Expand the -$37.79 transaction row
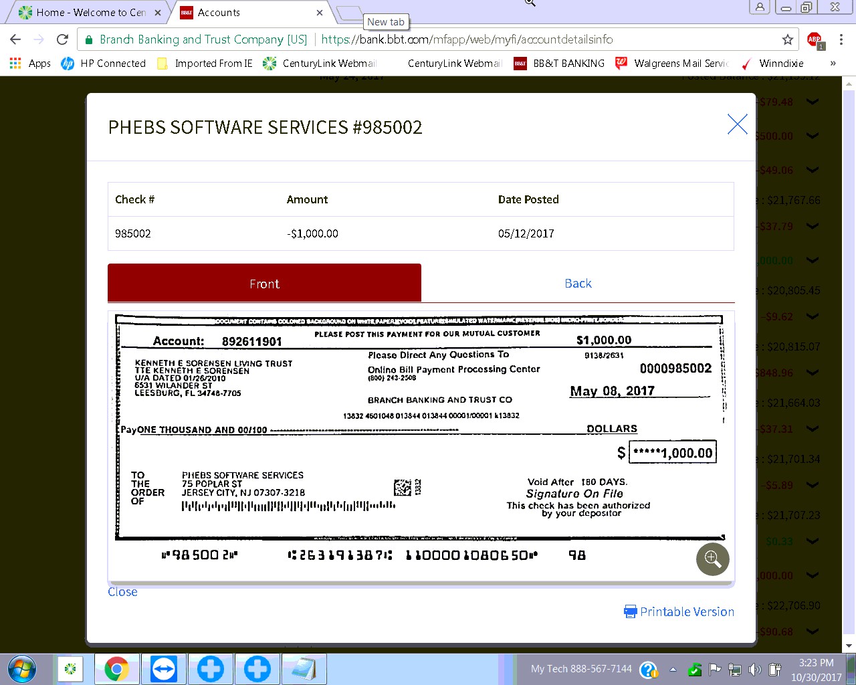Viewport: 856px width, 685px height. tap(813, 227)
